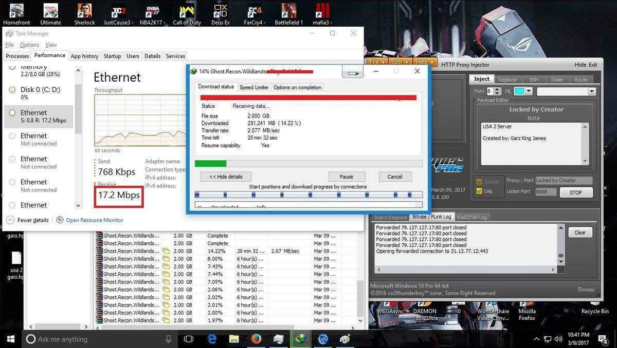Select the usa 2 garz.hp desktop file
Viewport: 617px width, 348px height.
click(16, 265)
